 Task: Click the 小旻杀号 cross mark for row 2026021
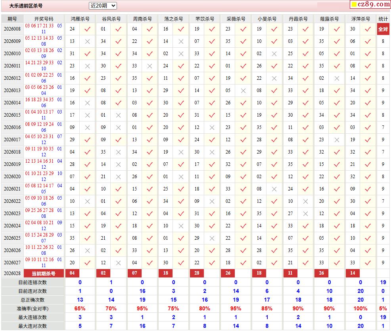click(x=274, y=189)
